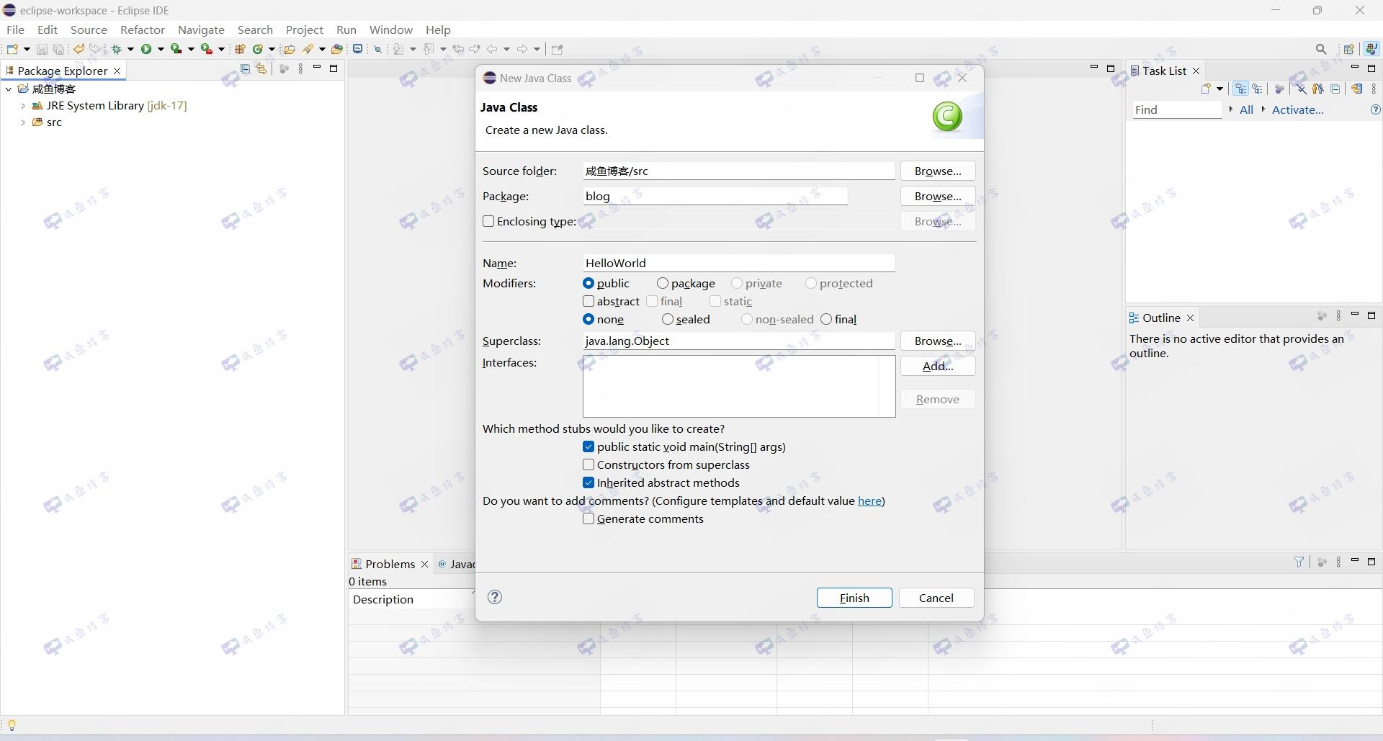The width and height of the screenshot is (1383, 741).
Task: Uncheck public static void main checkbox
Action: click(588, 446)
